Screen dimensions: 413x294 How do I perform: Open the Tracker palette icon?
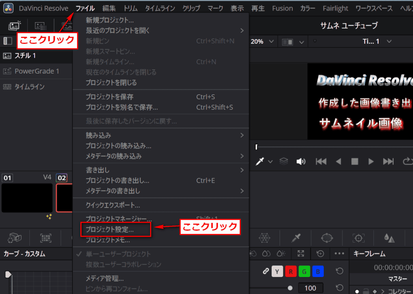click(359, 238)
